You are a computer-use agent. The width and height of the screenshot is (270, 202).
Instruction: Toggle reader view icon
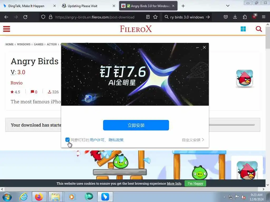[x=148, y=17]
